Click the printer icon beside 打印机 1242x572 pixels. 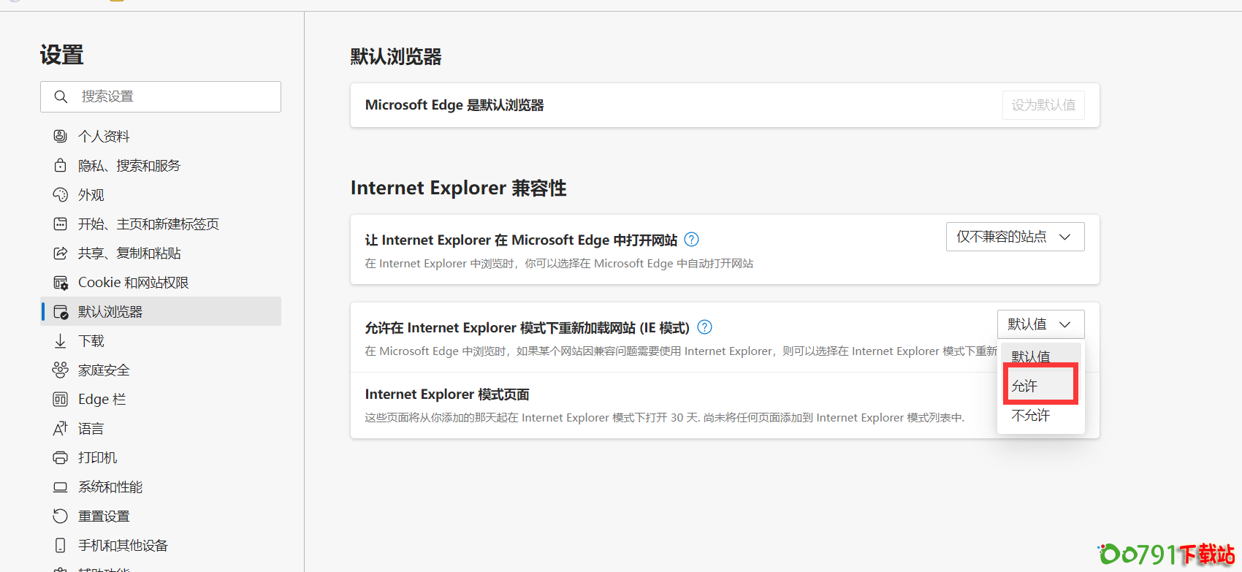[x=61, y=458]
